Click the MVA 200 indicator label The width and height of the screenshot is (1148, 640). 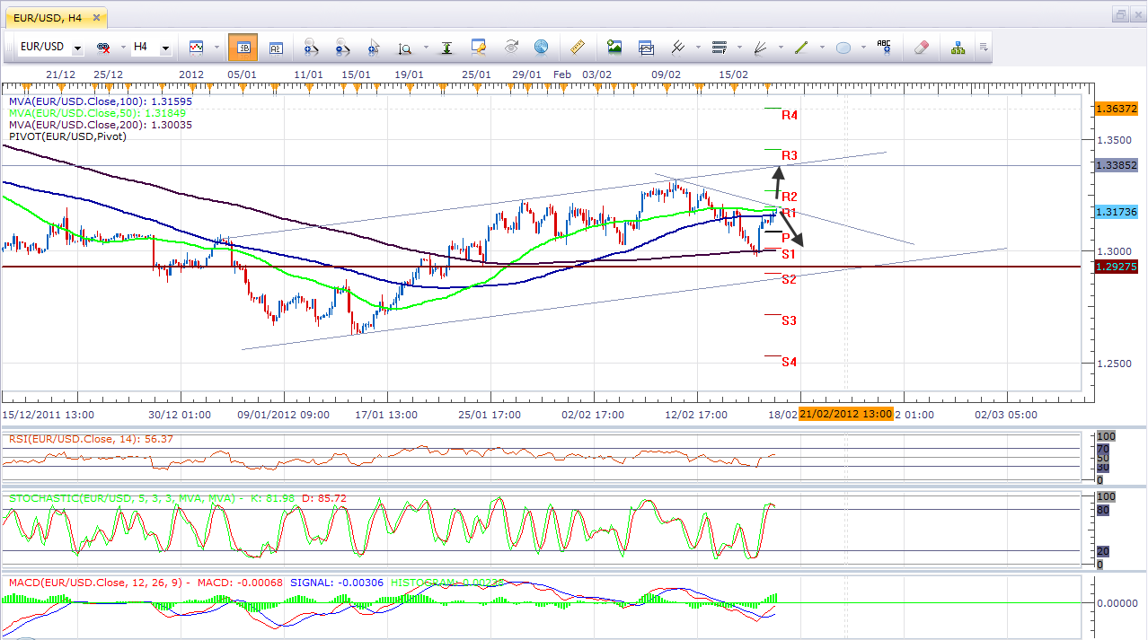click(x=101, y=125)
